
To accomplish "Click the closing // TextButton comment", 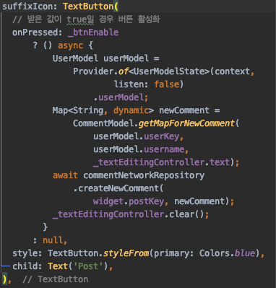I will pyautogui.click(x=56, y=279).
